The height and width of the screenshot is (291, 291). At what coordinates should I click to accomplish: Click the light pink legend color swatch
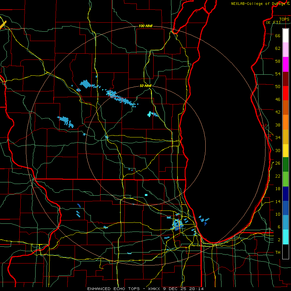pos(286,49)
